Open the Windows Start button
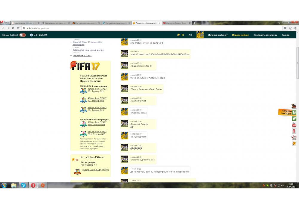299x209 pixels. point(4,185)
